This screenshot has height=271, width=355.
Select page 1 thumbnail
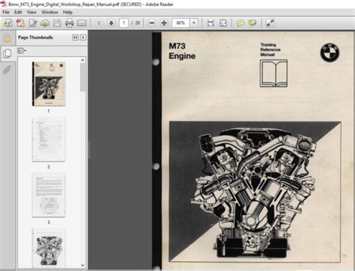tap(49, 84)
